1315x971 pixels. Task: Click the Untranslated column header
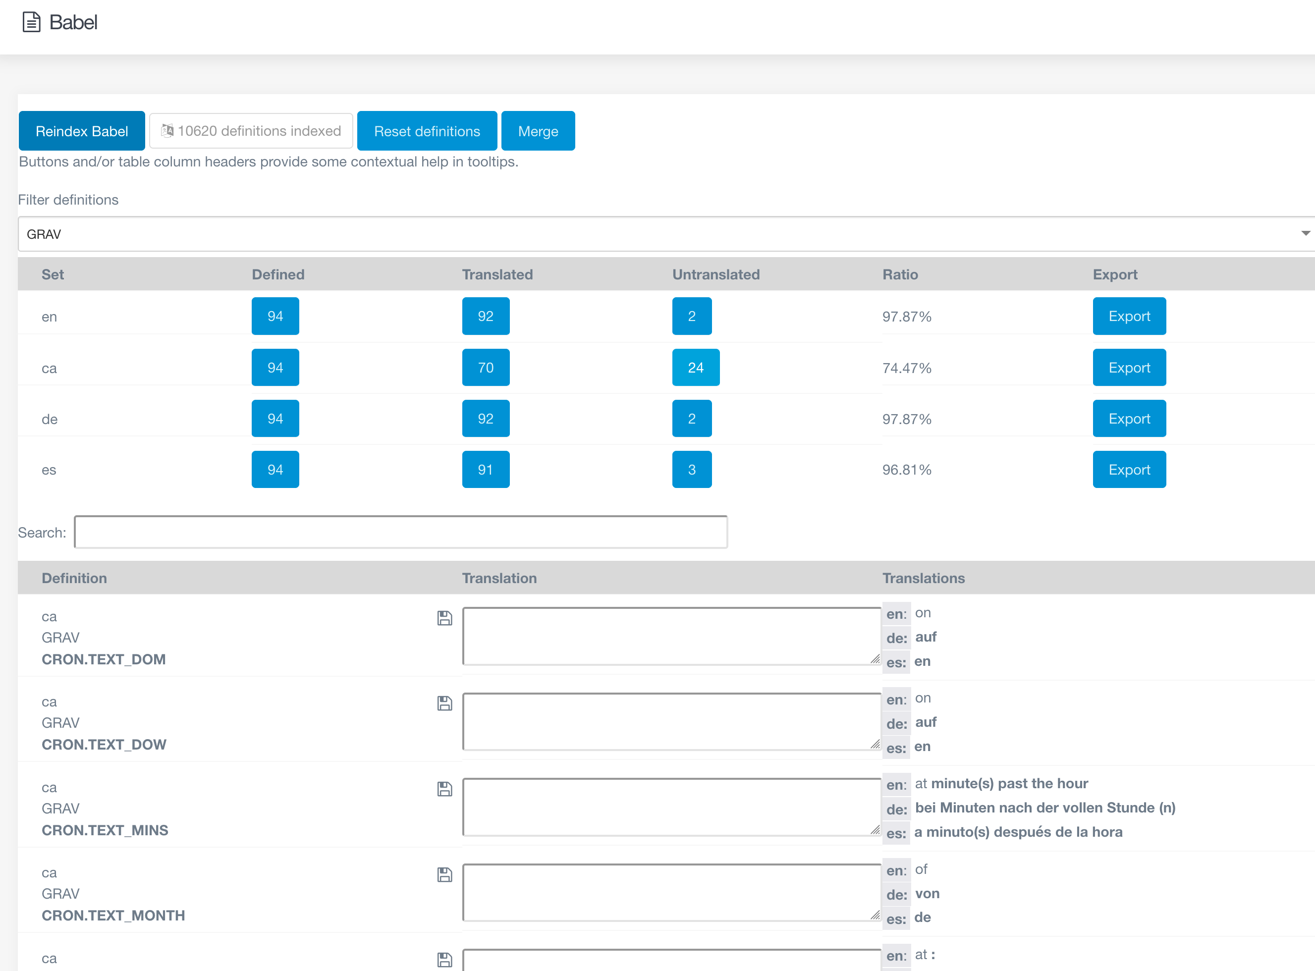pyautogui.click(x=716, y=274)
